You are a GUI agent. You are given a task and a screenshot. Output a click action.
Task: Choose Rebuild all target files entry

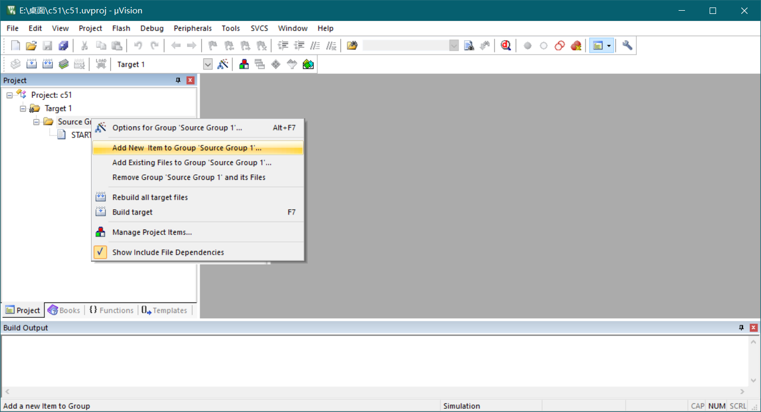click(x=198, y=197)
